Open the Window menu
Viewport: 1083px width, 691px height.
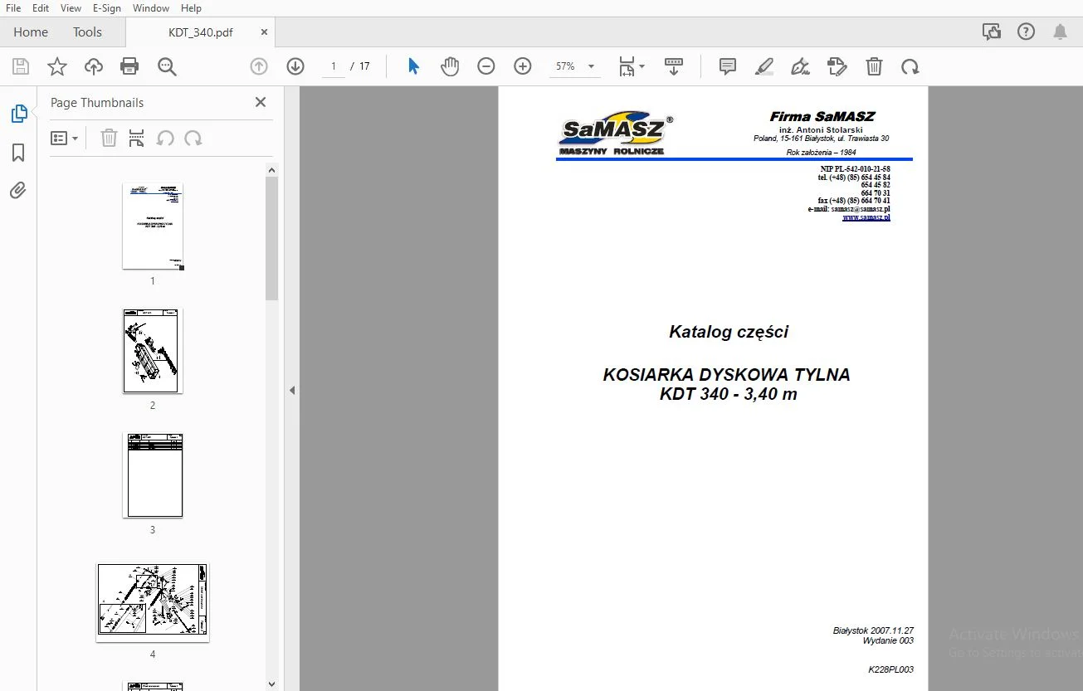[151, 7]
